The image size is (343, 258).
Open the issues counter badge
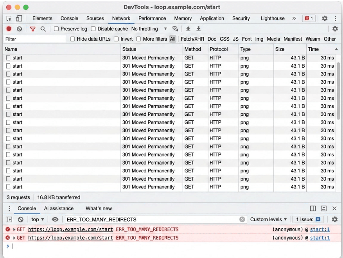309,18
